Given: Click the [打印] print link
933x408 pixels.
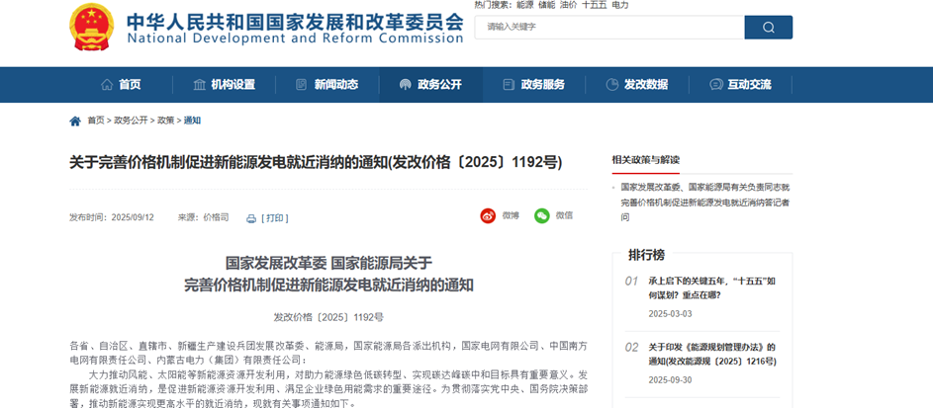Looking at the screenshot, I should click(x=275, y=218).
